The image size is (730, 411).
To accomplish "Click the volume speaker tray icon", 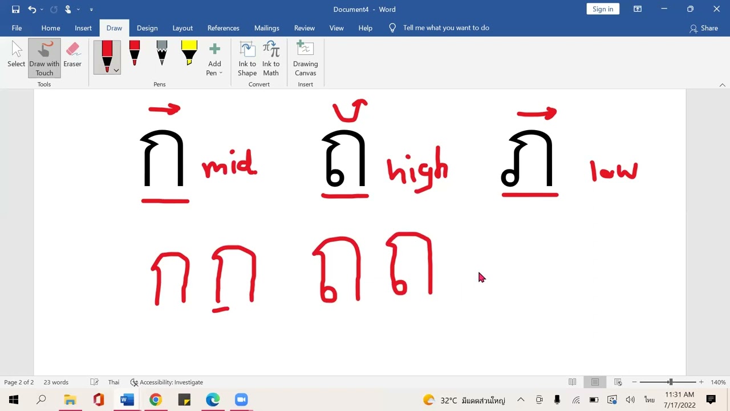I will (630, 400).
